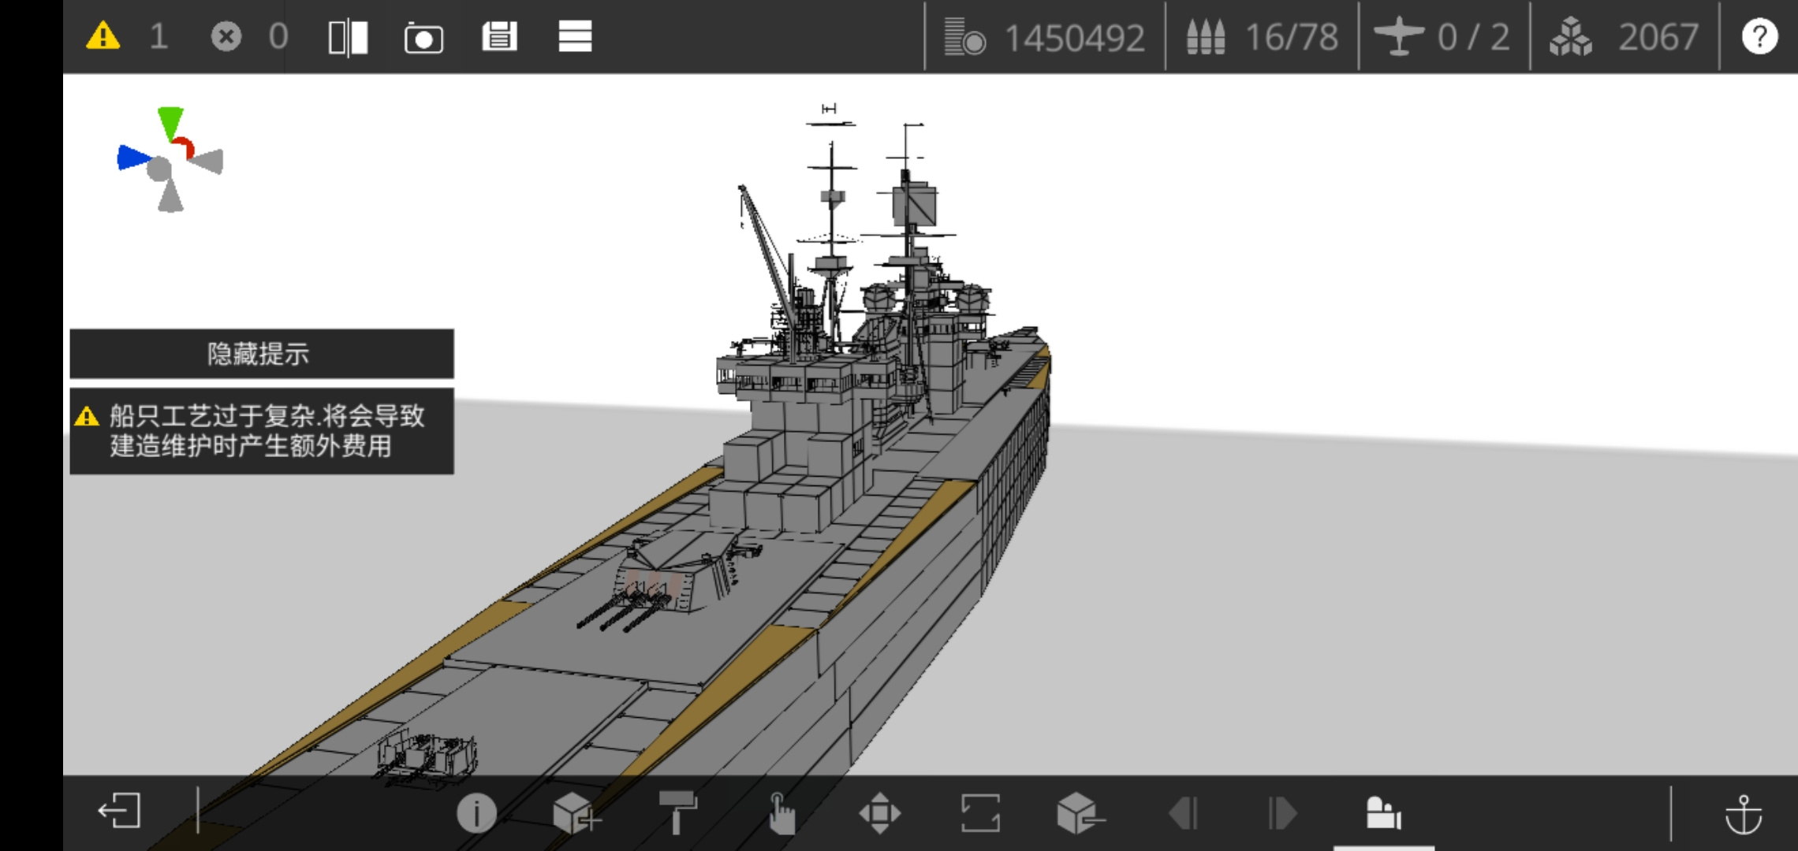The height and width of the screenshot is (851, 1798).
Task: Select the hand pointer select tool
Action: coord(781,812)
